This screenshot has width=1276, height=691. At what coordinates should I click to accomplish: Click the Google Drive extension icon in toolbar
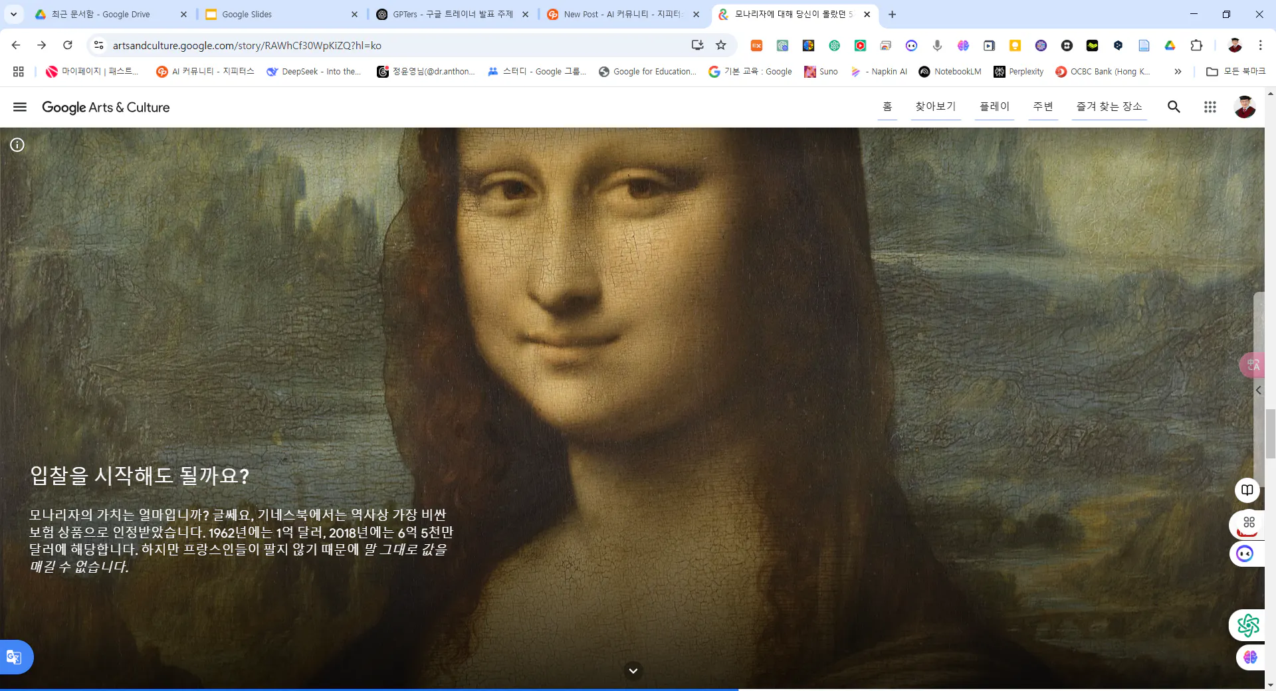point(1170,45)
